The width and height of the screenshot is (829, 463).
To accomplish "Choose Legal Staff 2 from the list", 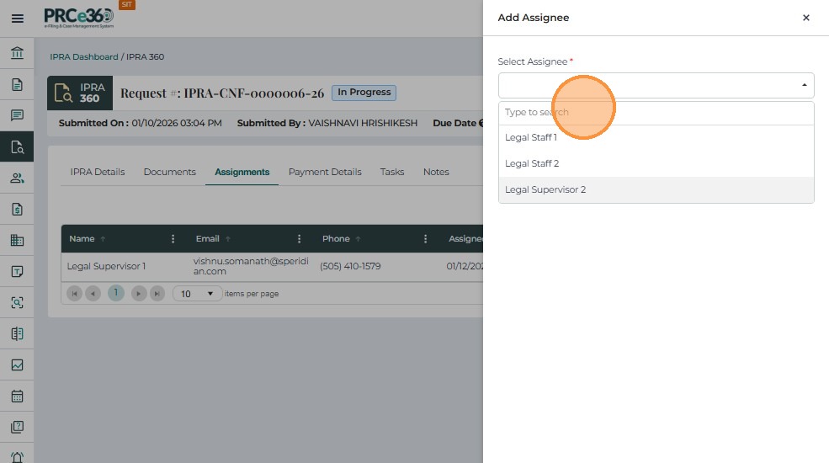I will coord(656,163).
